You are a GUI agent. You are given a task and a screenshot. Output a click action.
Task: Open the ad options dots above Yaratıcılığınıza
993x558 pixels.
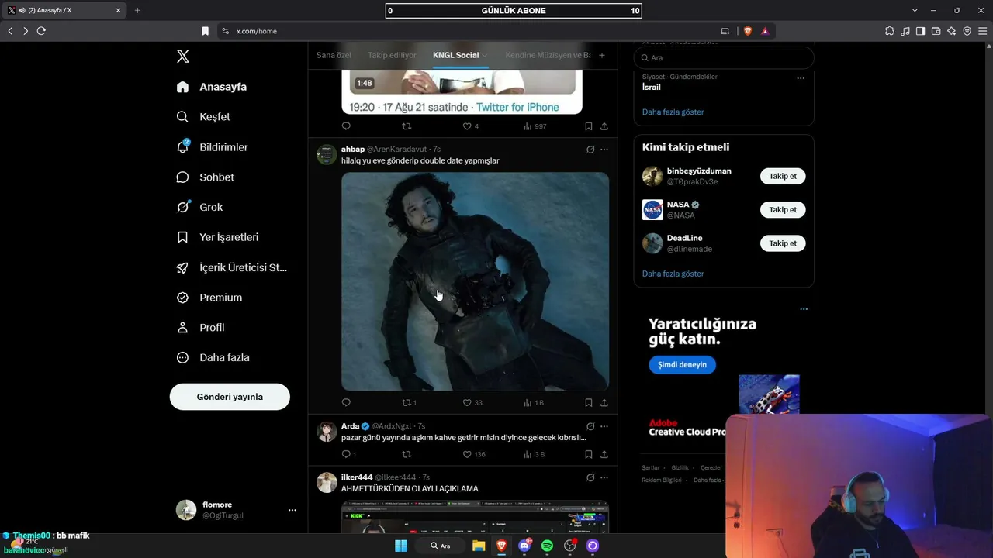tap(804, 309)
